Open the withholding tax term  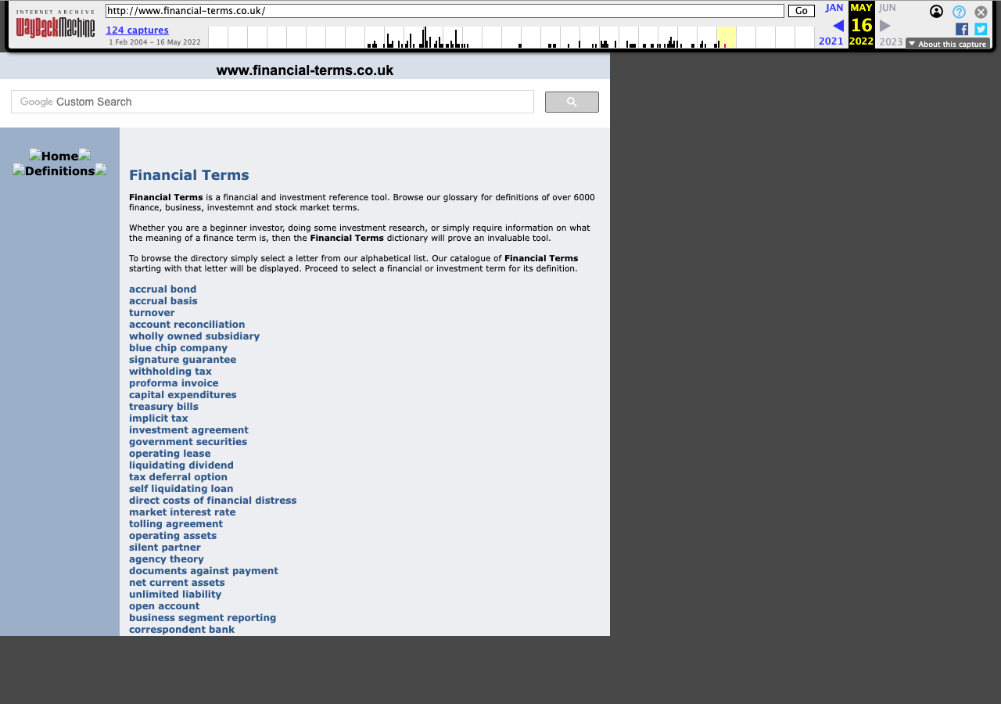point(170,371)
